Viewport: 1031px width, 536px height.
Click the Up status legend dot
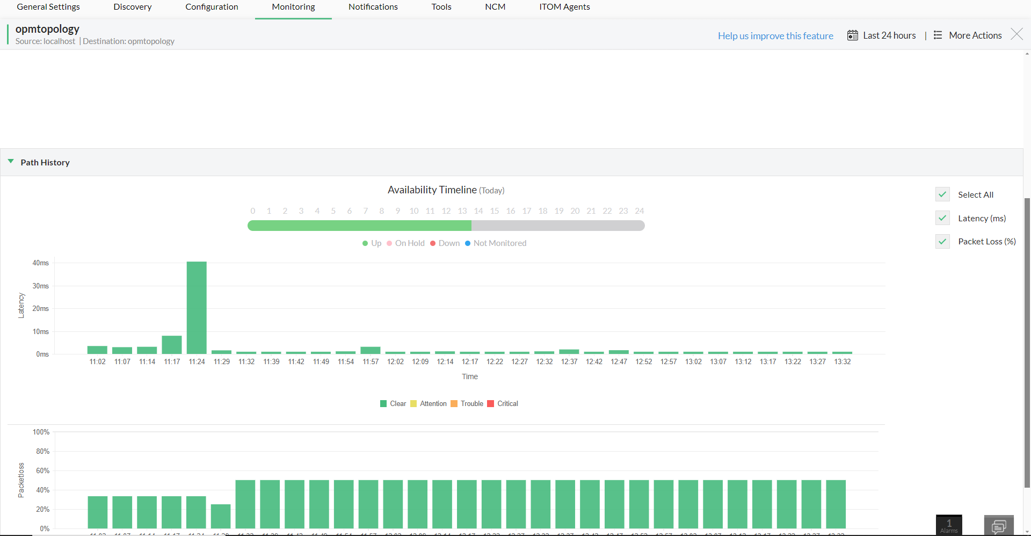pyautogui.click(x=365, y=243)
